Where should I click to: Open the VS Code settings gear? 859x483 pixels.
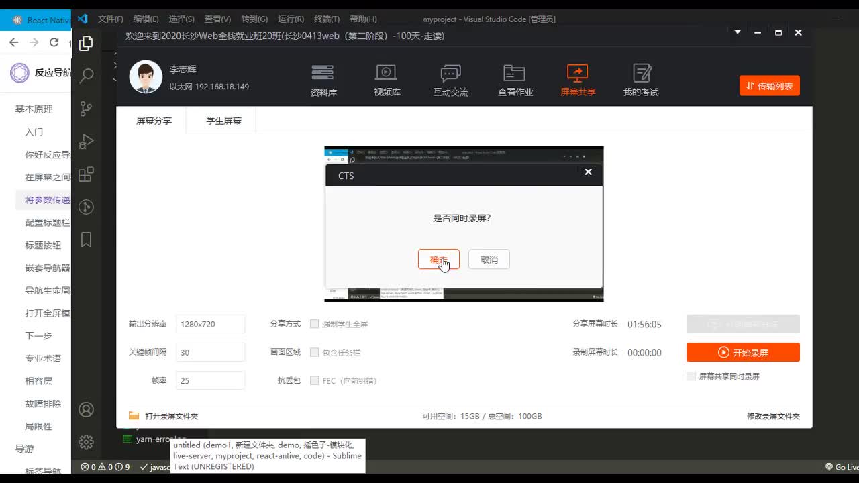click(x=86, y=441)
